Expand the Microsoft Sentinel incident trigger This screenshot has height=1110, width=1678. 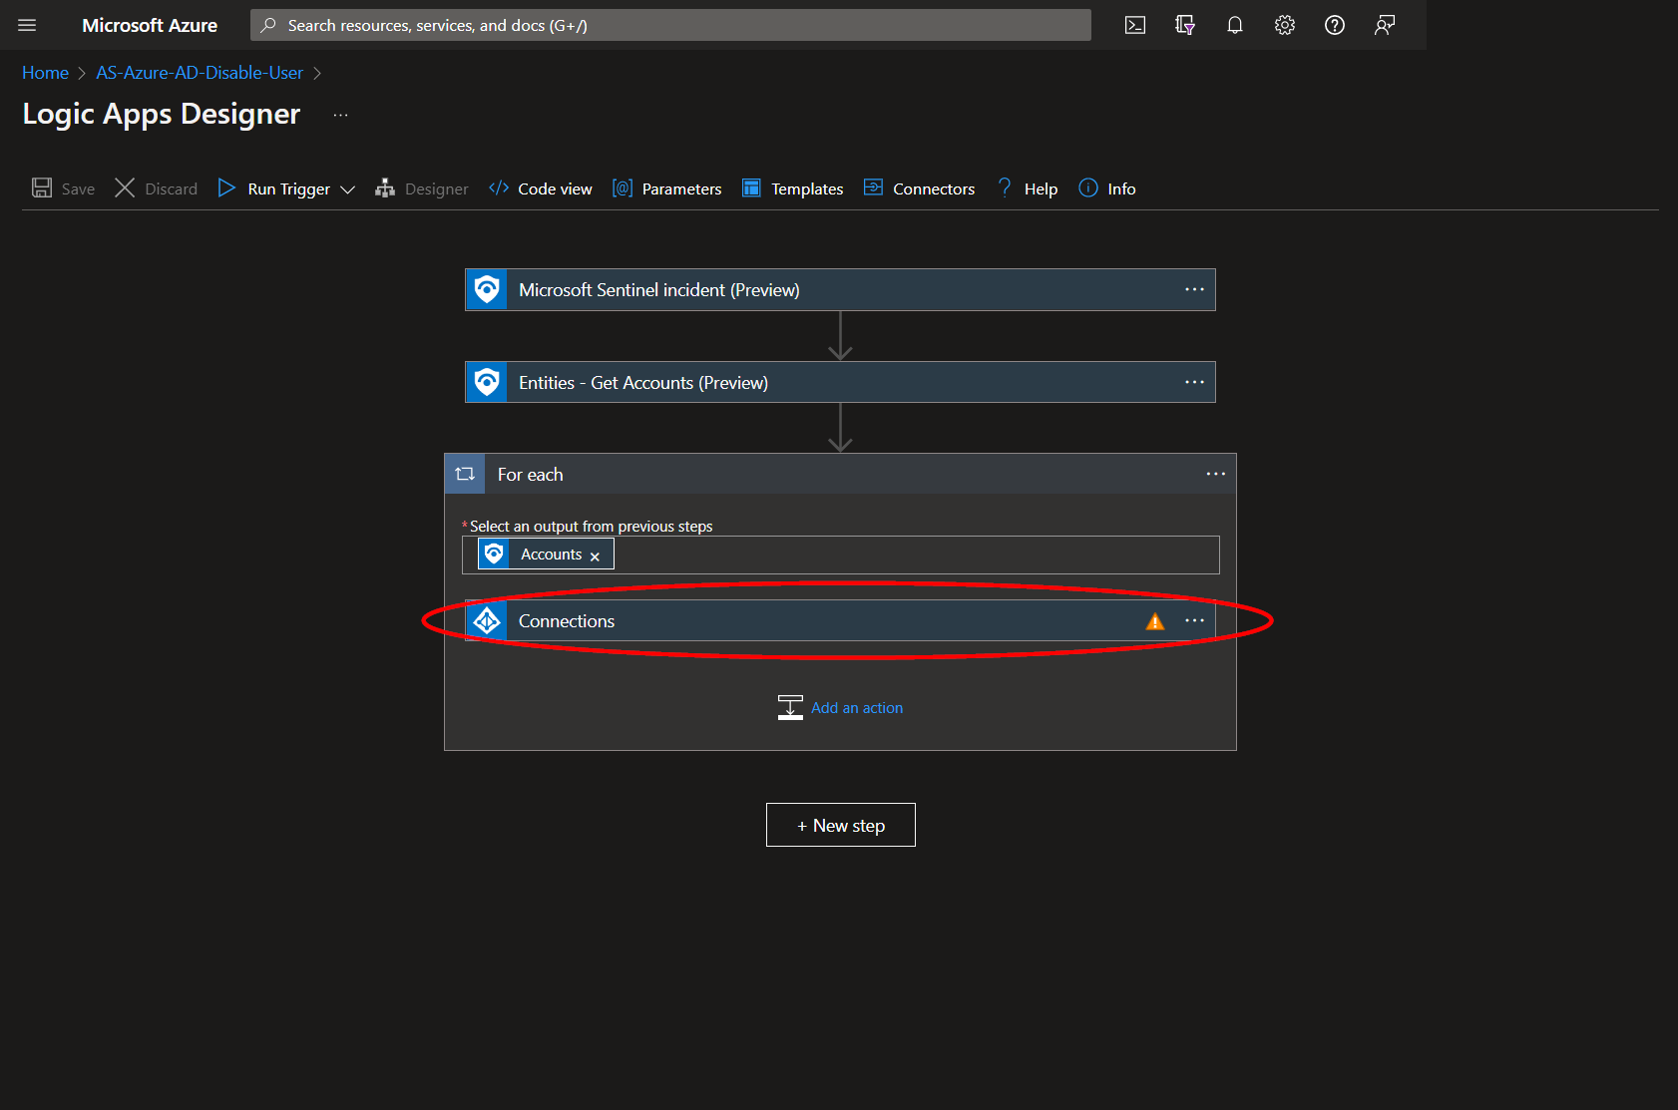[x=840, y=290]
